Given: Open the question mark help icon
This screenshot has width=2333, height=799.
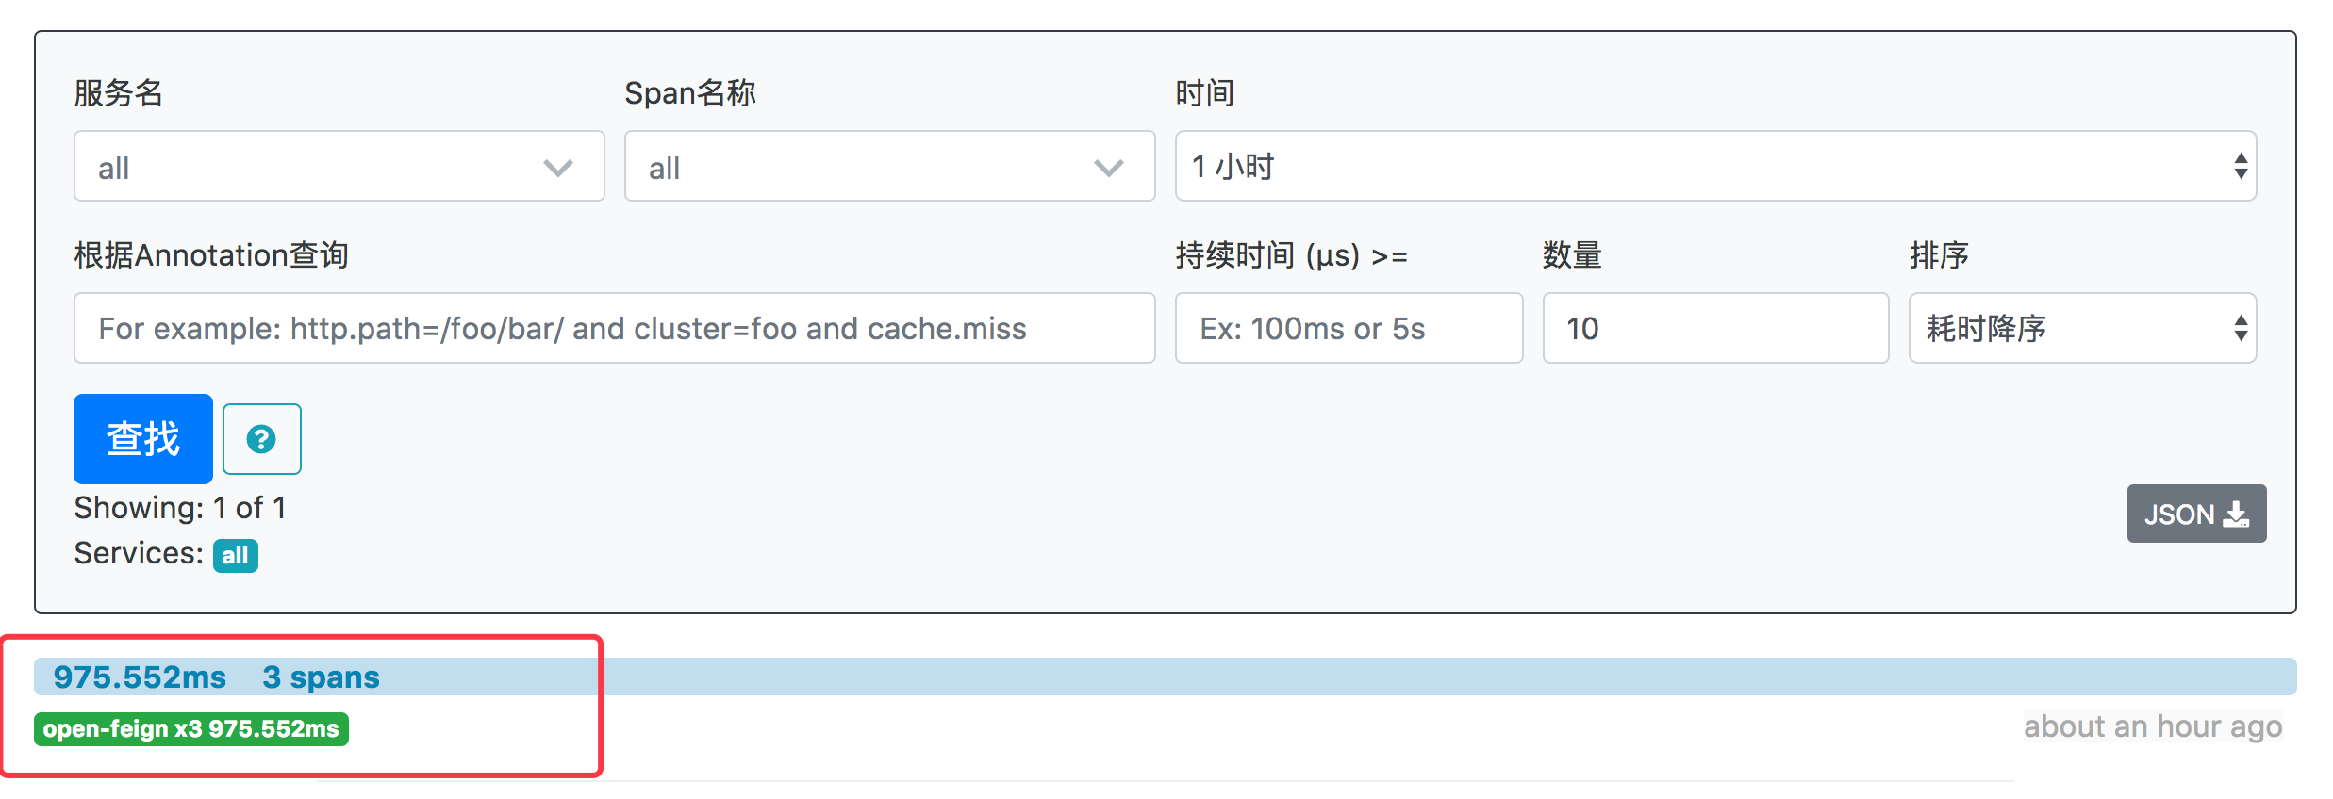Looking at the screenshot, I should coord(261,439).
